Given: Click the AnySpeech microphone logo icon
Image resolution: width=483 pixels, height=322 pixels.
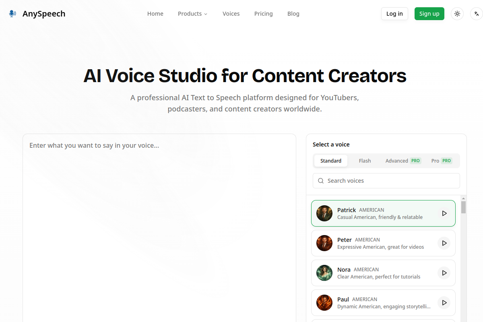Looking at the screenshot, I should (x=12, y=14).
